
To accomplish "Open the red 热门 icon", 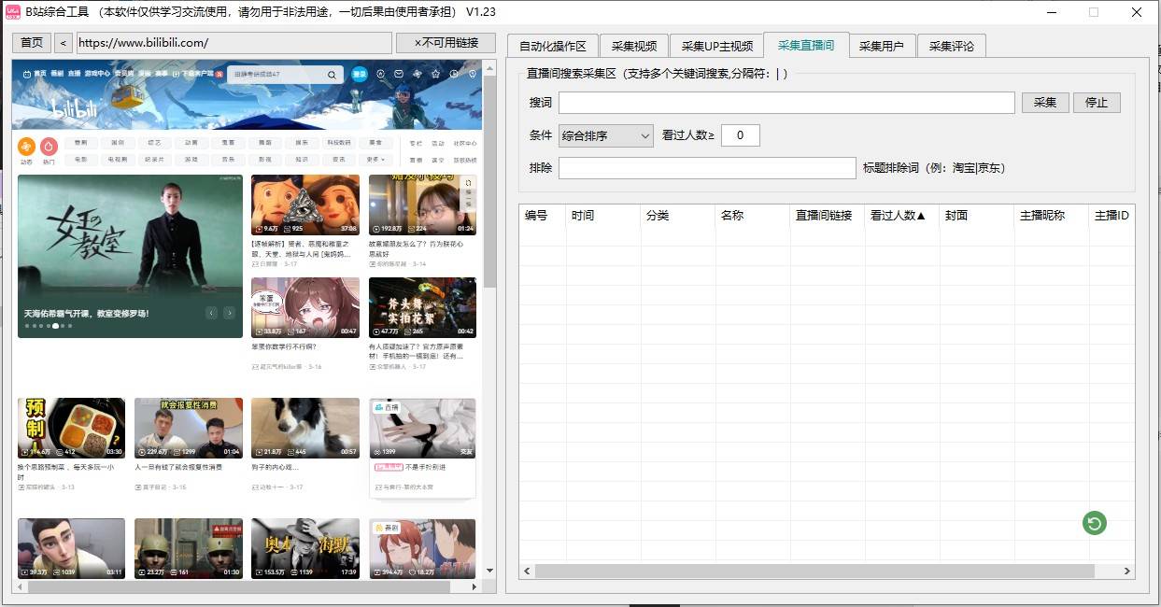I will pyautogui.click(x=49, y=147).
